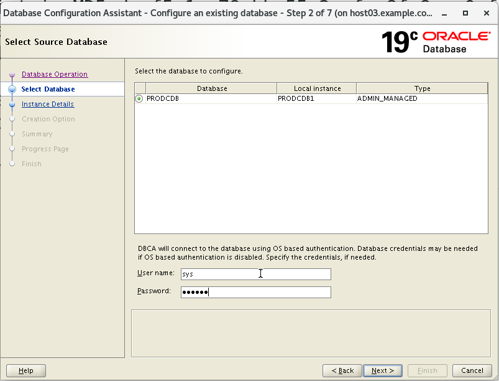The width and height of the screenshot is (499, 381).
Task: Close the Database Configuration Assistant window
Action: 487,13
